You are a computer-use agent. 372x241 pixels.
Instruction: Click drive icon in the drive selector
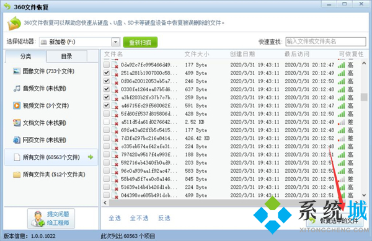(x=44, y=42)
